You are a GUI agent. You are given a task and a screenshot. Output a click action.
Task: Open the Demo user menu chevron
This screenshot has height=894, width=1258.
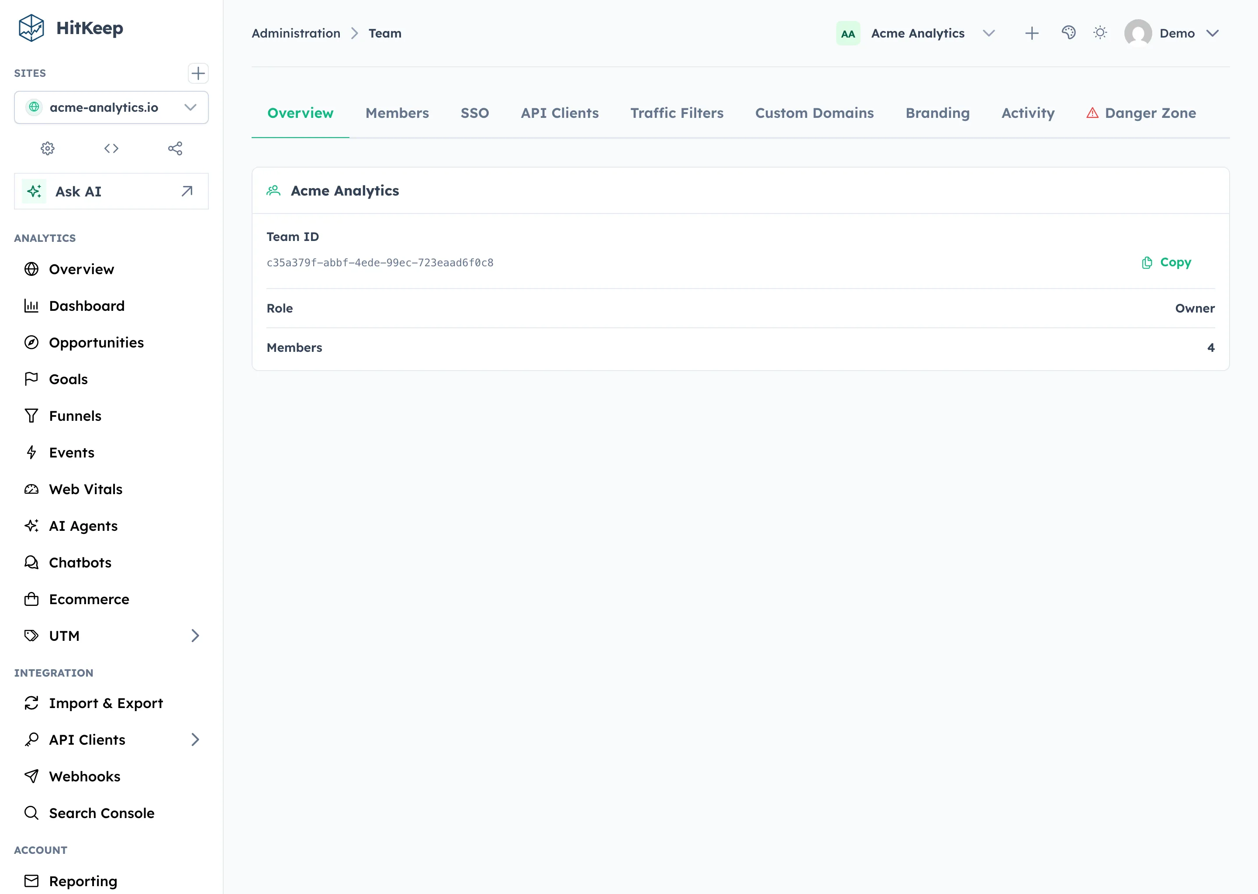(x=1212, y=33)
